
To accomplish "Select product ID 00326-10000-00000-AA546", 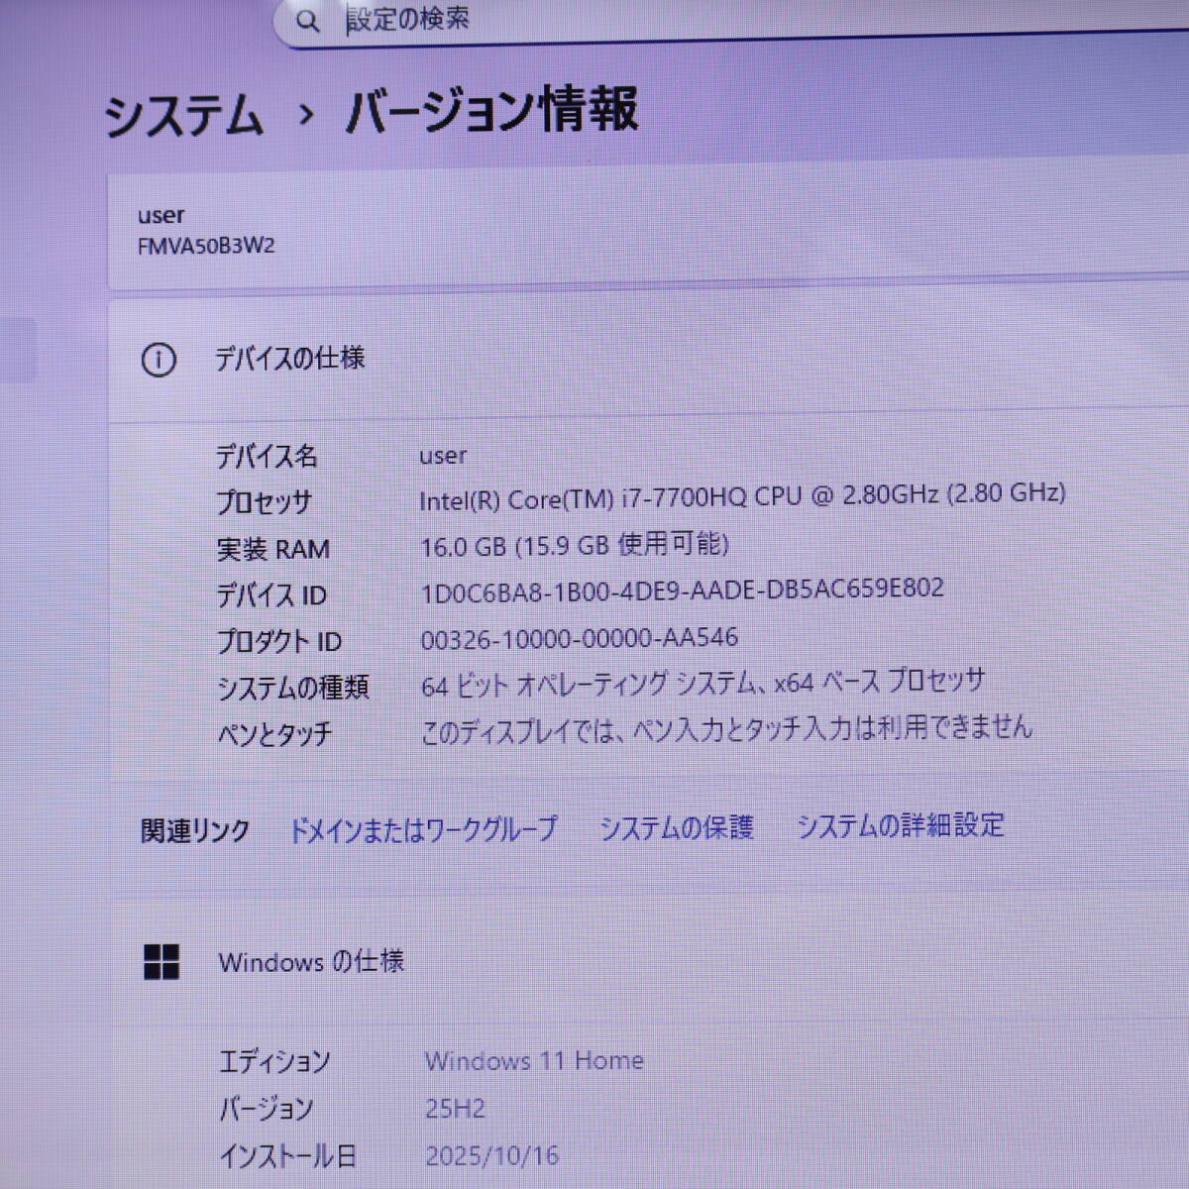I will point(580,638).
